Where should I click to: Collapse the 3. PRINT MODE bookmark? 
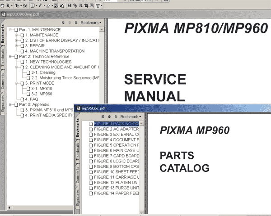[16, 83]
